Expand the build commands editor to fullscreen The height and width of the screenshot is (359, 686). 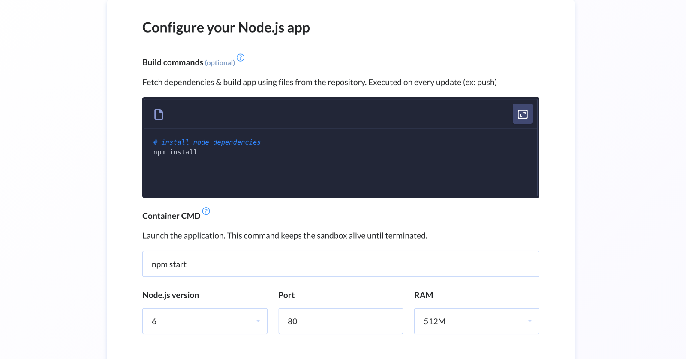pos(522,114)
